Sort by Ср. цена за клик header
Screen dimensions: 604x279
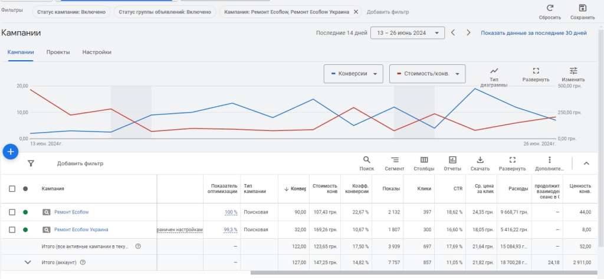coord(484,189)
